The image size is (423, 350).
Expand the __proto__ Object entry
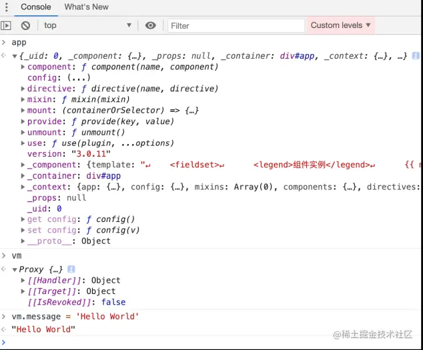(x=23, y=241)
